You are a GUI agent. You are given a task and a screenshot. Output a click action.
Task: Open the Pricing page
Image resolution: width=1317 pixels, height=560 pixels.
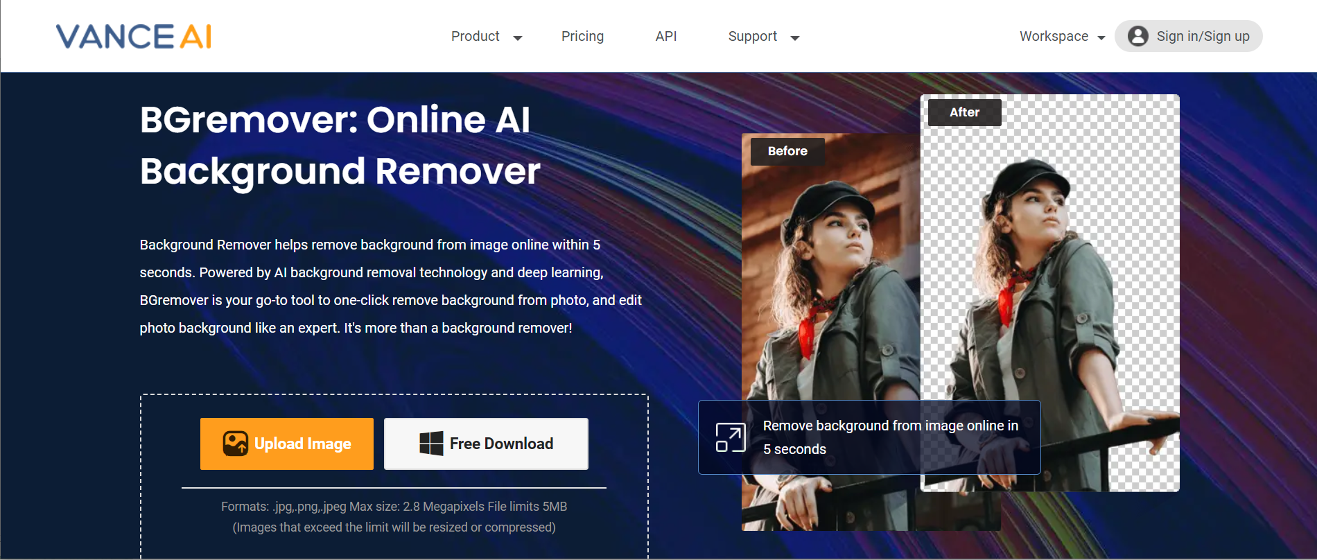pyautogui.click(x=582, y=36)
